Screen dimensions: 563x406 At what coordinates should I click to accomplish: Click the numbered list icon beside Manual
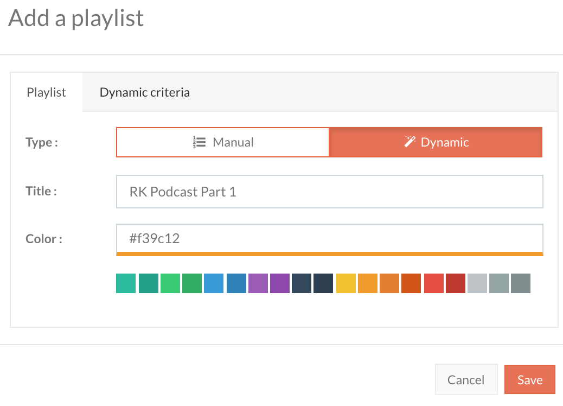click(199, 143)
